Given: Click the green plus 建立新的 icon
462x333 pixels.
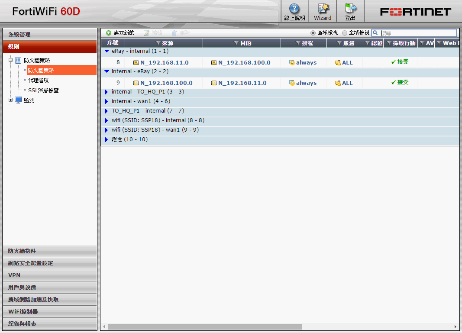Looking at the screenshot, I should click(x=109, y=33).
